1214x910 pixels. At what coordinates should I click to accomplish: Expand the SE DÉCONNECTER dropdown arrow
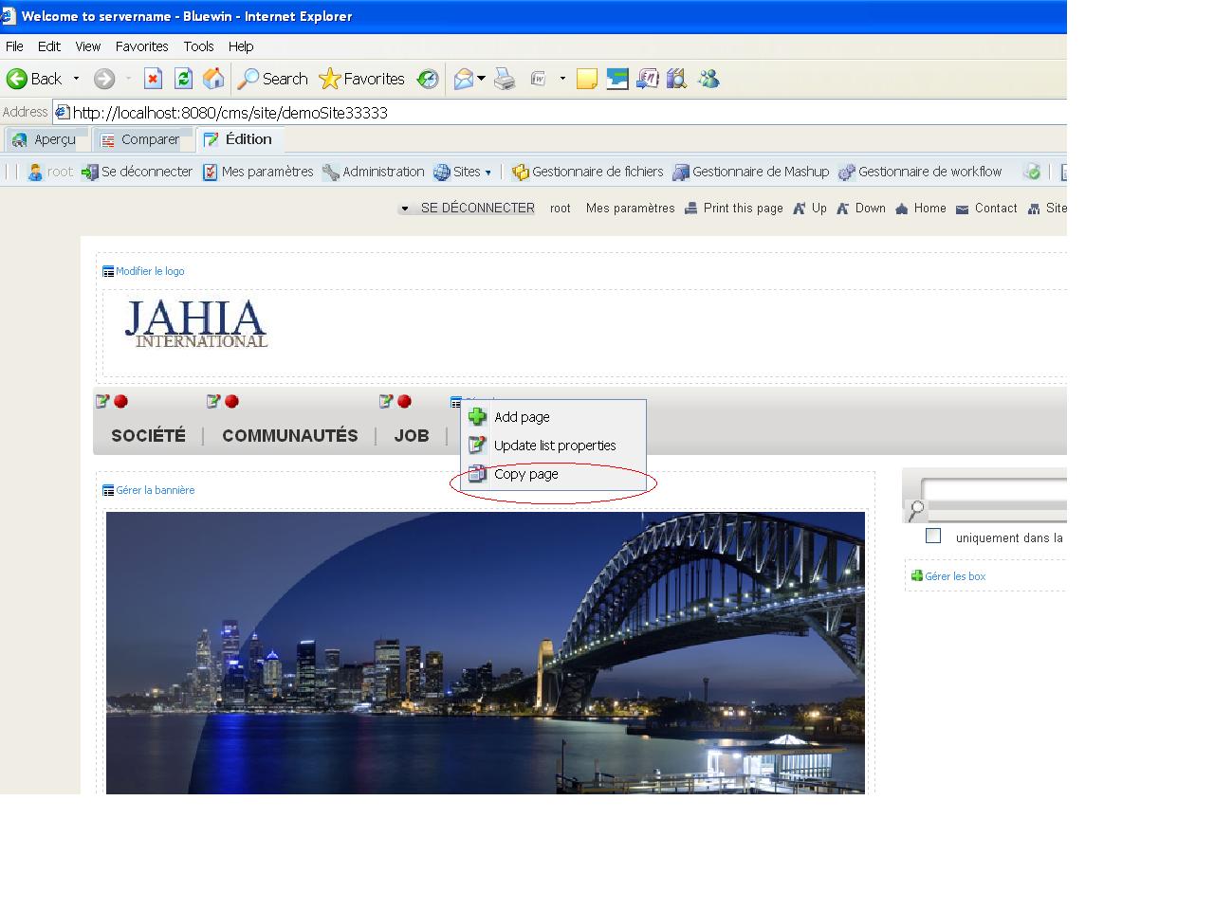[405, 209]
